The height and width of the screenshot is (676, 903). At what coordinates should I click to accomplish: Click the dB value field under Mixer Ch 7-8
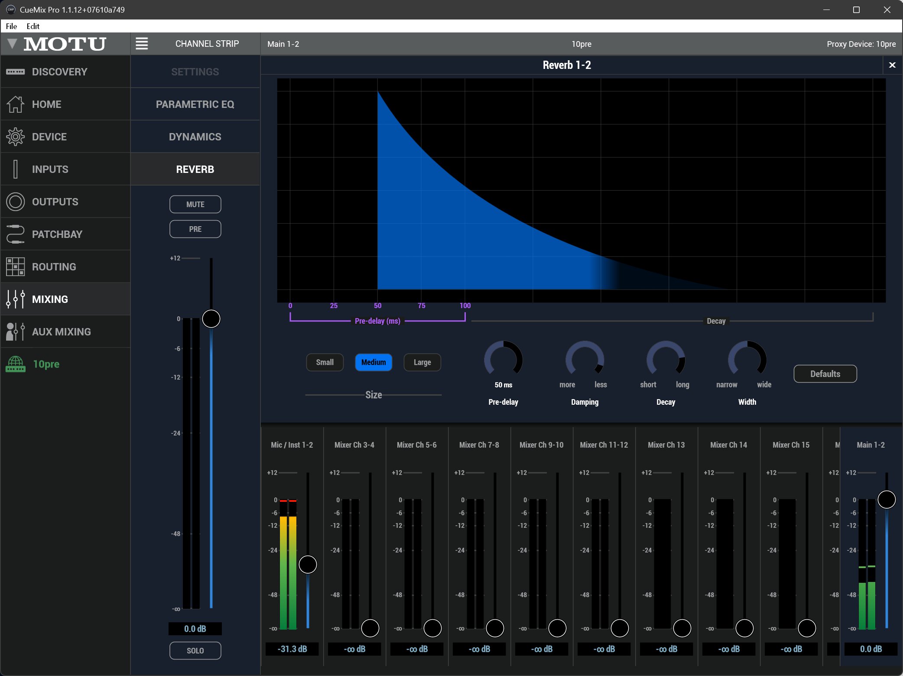point(479,649)
